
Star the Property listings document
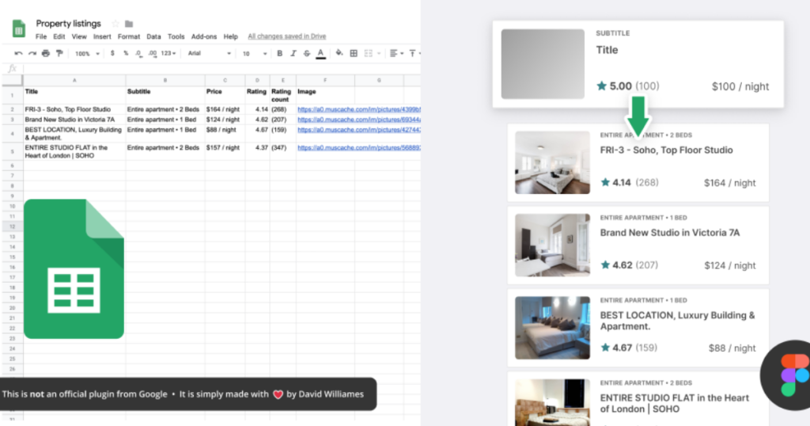115,24
